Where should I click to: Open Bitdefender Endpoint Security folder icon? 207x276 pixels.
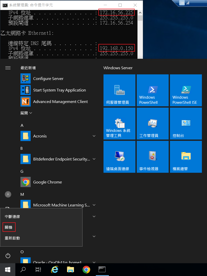click(x=26, y=159)
